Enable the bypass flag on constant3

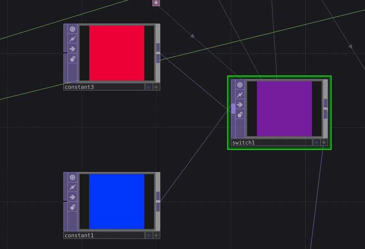coord(73,49)
